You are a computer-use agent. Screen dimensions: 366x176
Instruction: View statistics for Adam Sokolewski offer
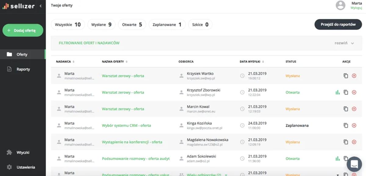pos(338,158)
